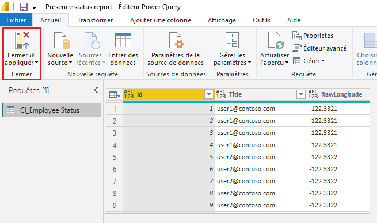
Task: Open the Éditeur avancé
Action: tap(319, 48)
